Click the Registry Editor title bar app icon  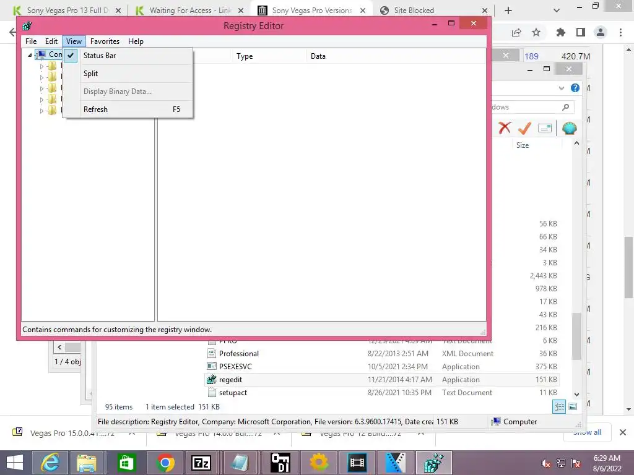pyautogui.click(x=27, y=26)
